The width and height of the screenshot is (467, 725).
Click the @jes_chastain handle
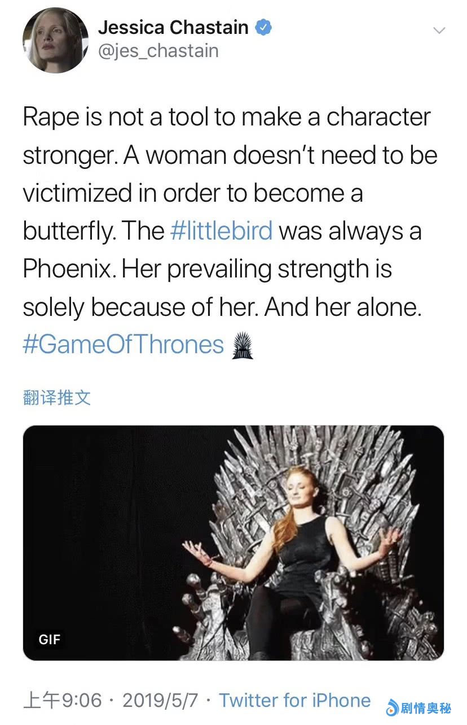click(158, 51)
